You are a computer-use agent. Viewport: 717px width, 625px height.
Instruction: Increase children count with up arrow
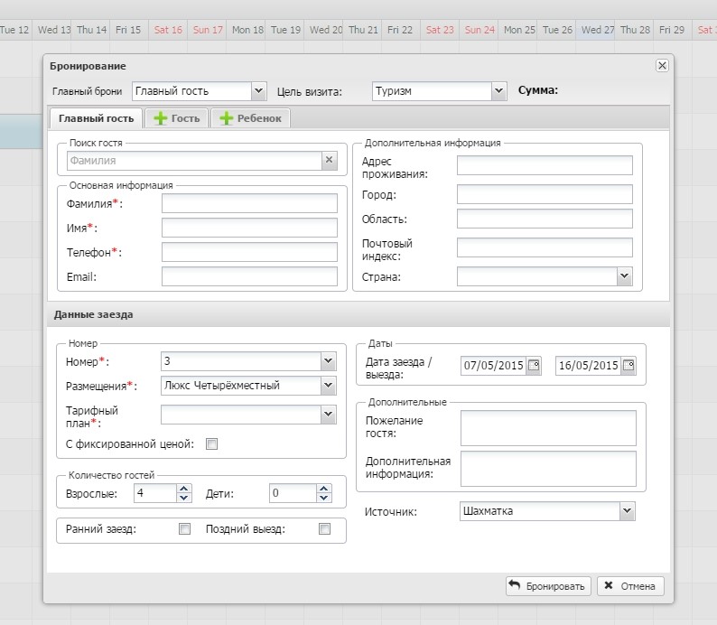[x=323, y=490]
